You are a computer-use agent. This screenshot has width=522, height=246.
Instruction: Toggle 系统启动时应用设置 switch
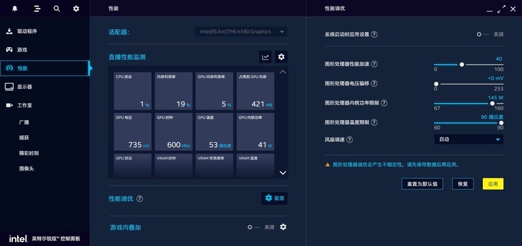[483, 35]
